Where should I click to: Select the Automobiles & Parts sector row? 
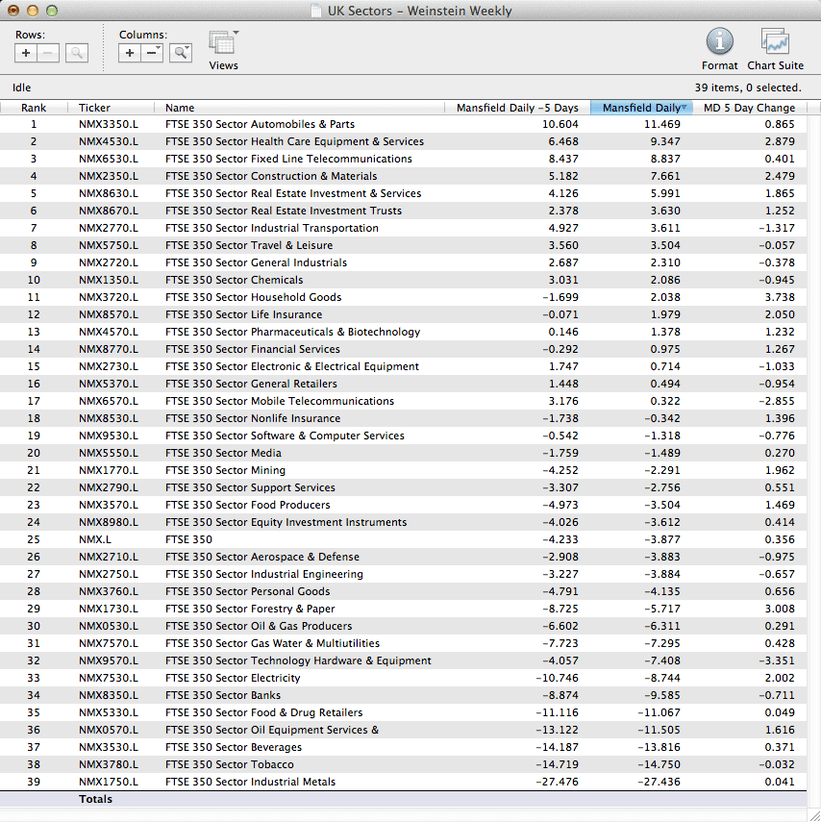click(x=260, y=124)
